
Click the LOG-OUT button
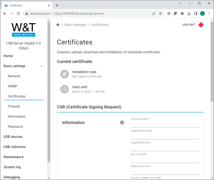[189, 25]
